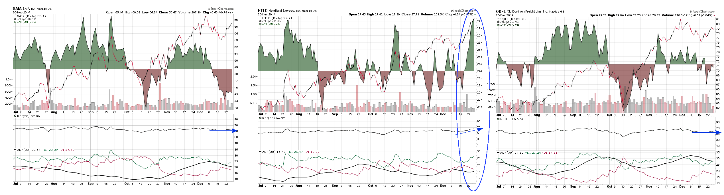Viewport: 724px width, 195px height.
Task: Click the green up-triangle after SAIA Chg
Action: pyautogui.click(x=232, y=13)
